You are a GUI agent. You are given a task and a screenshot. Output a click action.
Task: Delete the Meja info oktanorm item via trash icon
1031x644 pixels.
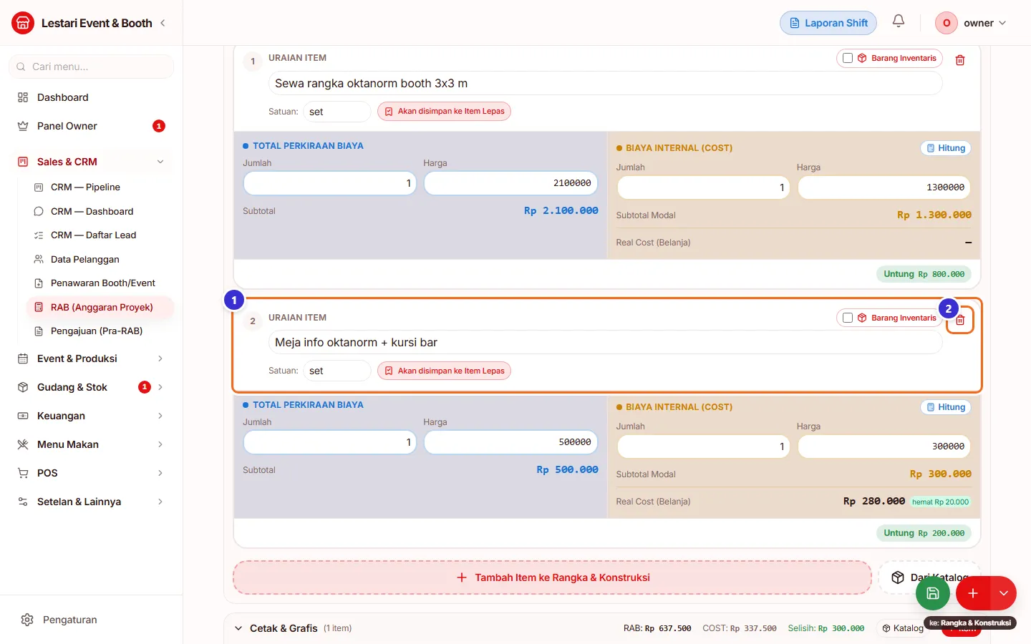(x=960, y=320)
